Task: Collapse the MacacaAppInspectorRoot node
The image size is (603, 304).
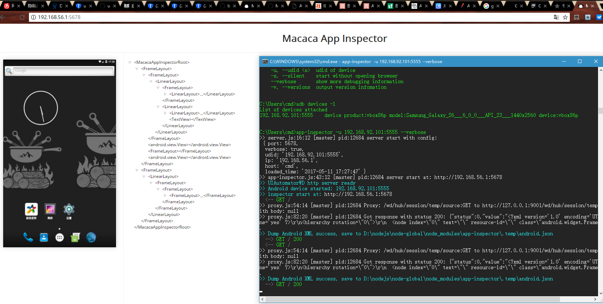Action: click(130, 63)
